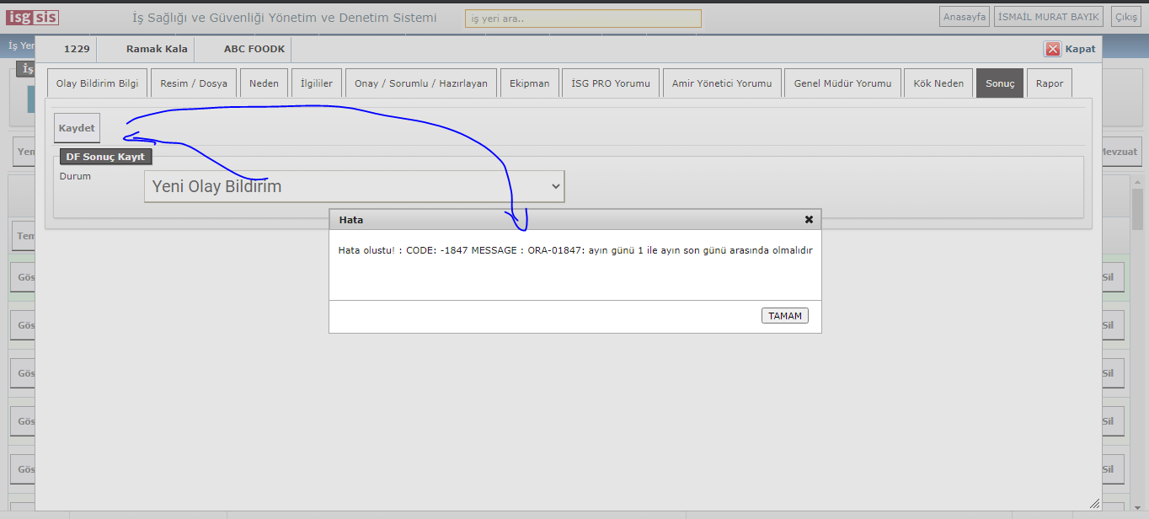Open the Resim / Dosya tab
This screenshot has width=1149, height=519.
click(194, 83)
